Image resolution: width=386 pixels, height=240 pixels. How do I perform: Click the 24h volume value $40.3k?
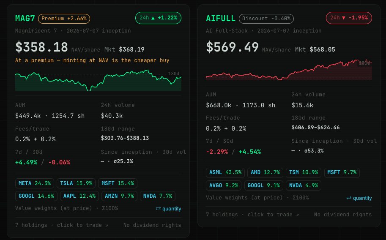click(x=112, y=116)
